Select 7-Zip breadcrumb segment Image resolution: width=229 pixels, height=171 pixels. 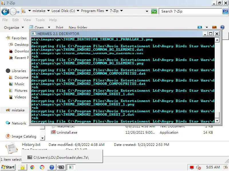coord(114,11)
